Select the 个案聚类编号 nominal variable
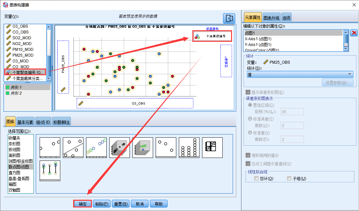359x211 pixels. (x=25, y=72)
